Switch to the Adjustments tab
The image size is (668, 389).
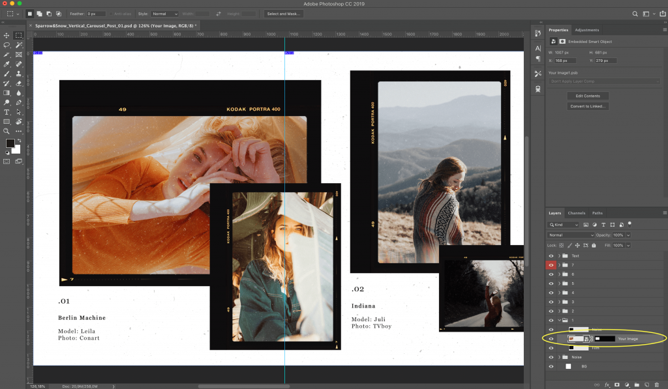pos(586,30)
